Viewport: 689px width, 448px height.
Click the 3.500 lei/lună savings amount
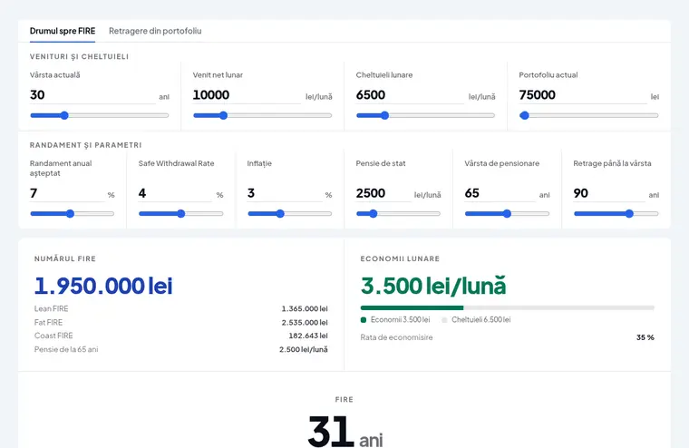tap(433, 286)
